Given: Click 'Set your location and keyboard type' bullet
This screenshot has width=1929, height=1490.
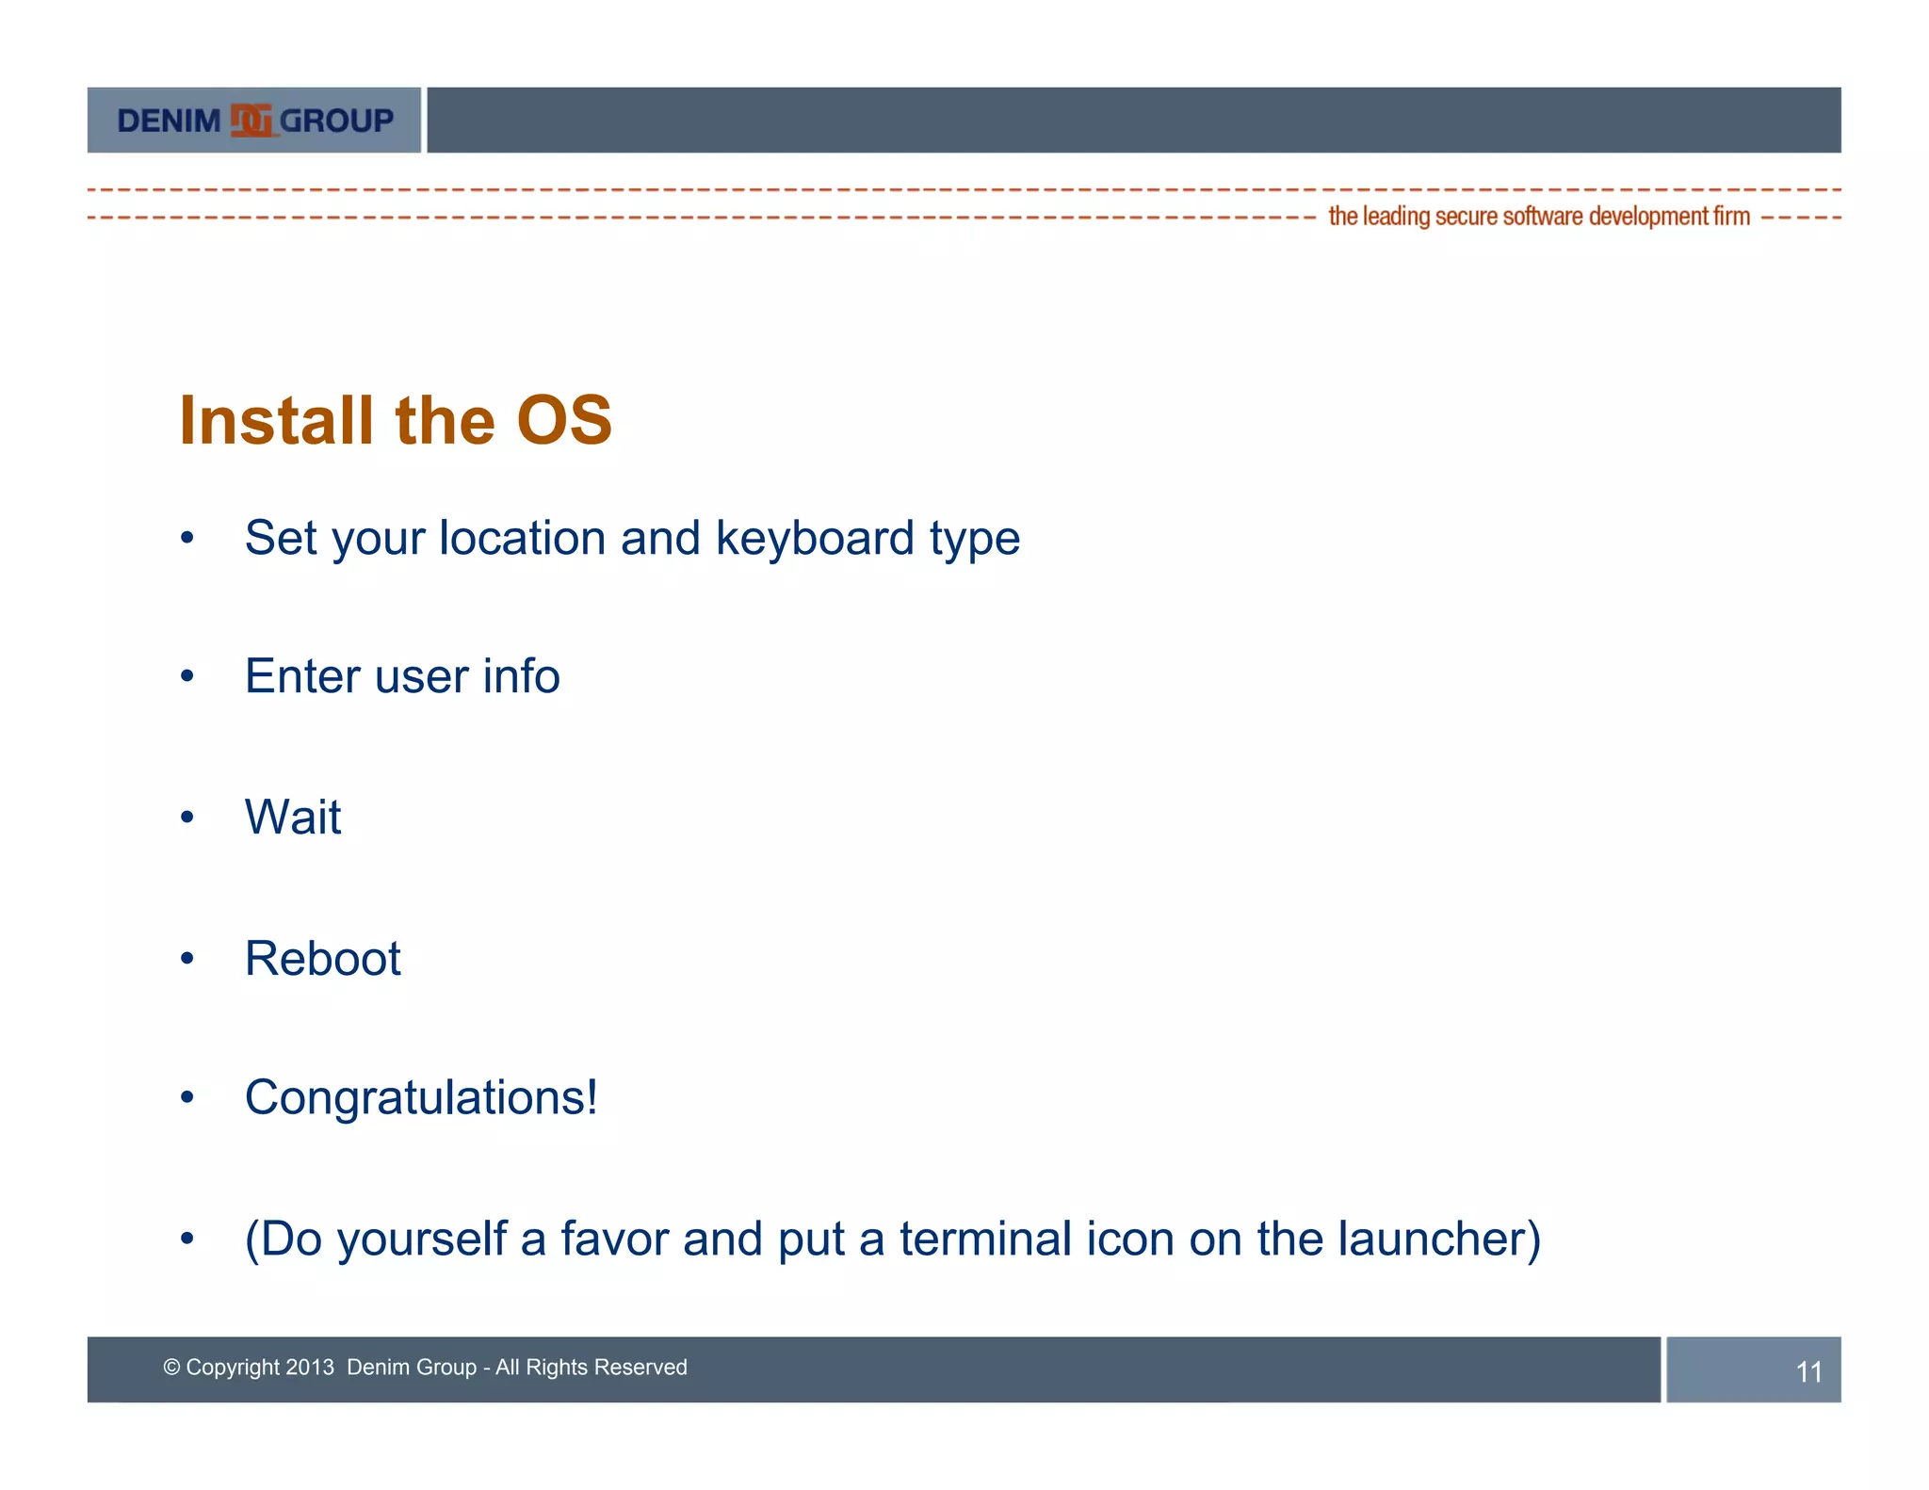Looking at the screenshot, I should 632,539.
